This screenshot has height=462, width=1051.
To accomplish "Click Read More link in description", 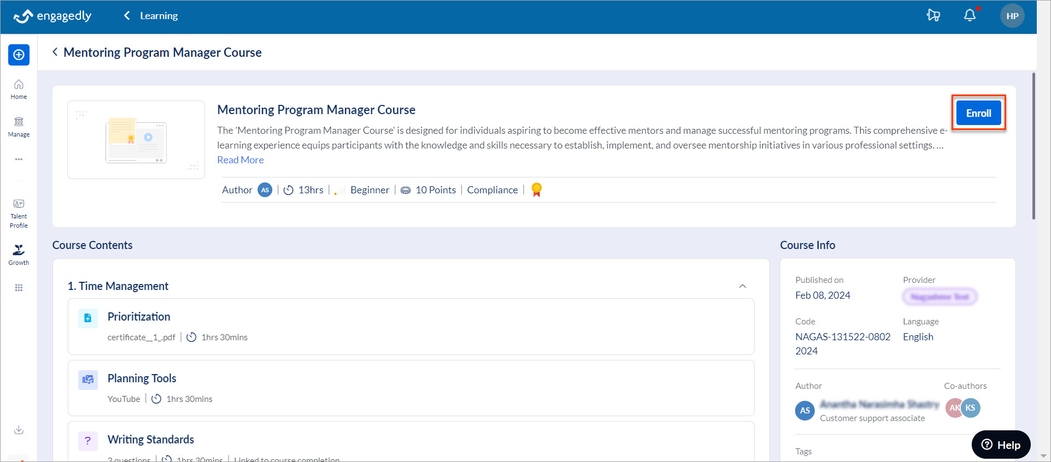I will pyautogui.click(x=240, y=160).
